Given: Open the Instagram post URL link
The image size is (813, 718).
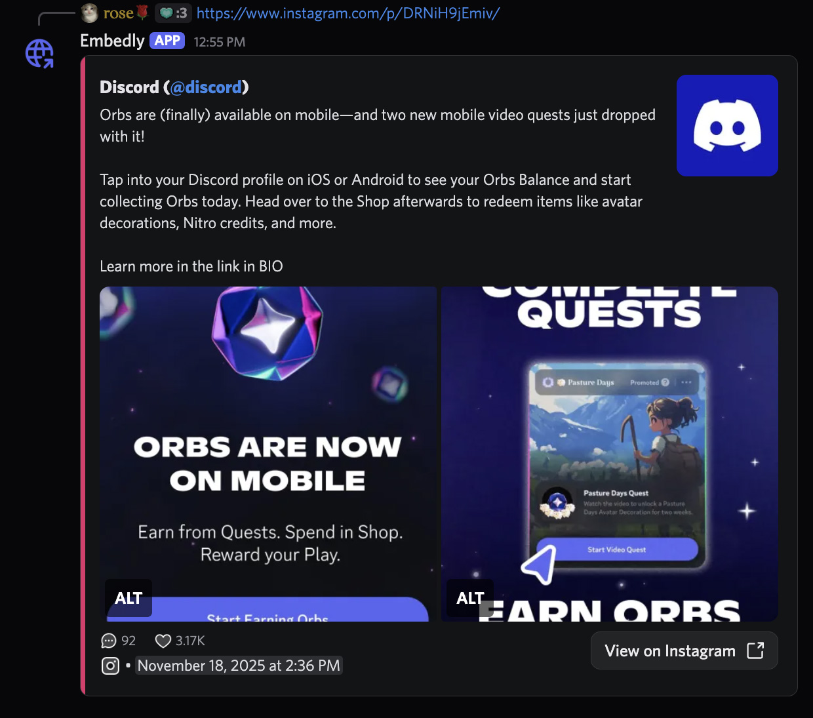Looking at the screenshot, I should pyautogui.click(x=348, y=13).
